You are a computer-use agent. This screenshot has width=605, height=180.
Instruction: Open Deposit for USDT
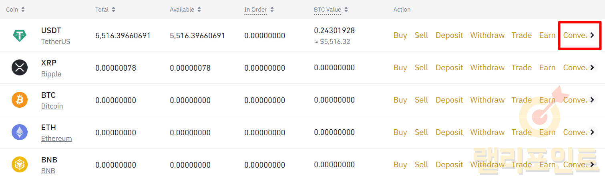(x=449, y=35)
